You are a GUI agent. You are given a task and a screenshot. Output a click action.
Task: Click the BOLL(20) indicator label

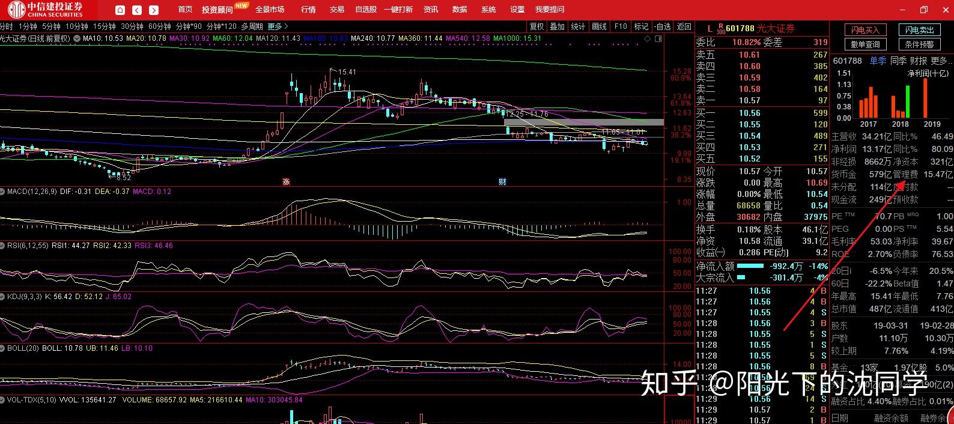click(x=24, y=348)
